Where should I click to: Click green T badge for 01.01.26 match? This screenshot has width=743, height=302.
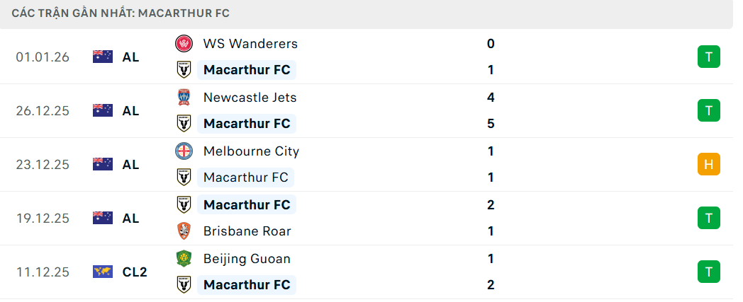tap(708, 57)
